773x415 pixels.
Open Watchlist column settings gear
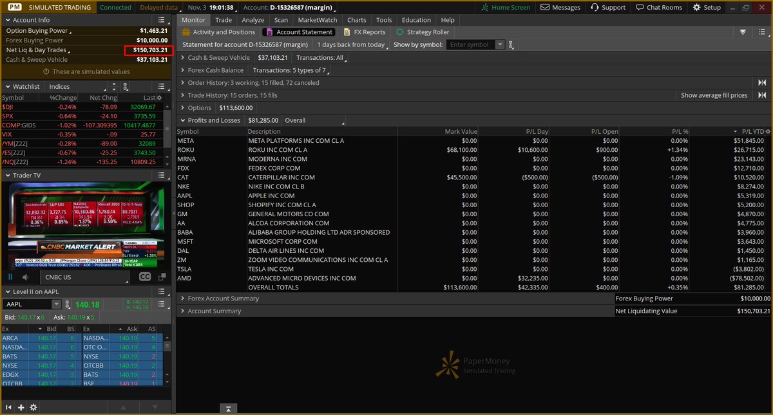point(160,97)
